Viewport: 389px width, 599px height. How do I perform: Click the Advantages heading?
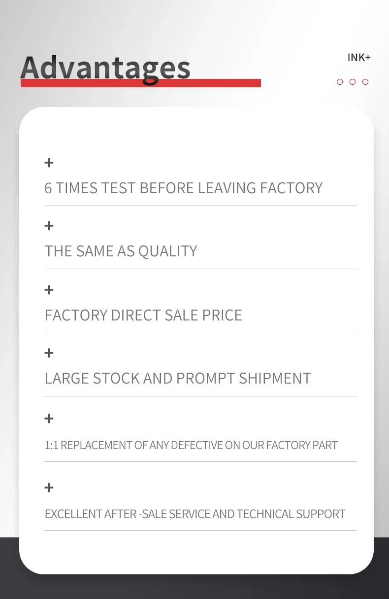pyautogui.click(x=105, y=68)
